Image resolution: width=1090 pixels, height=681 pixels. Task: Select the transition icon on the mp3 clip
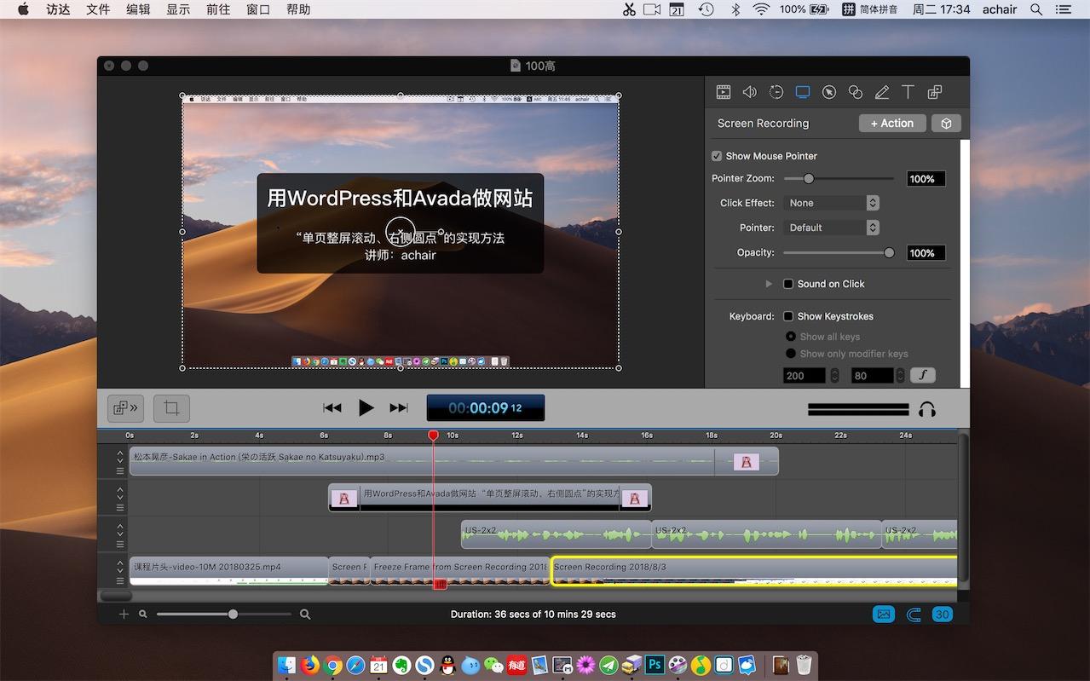tap(746, 462)
